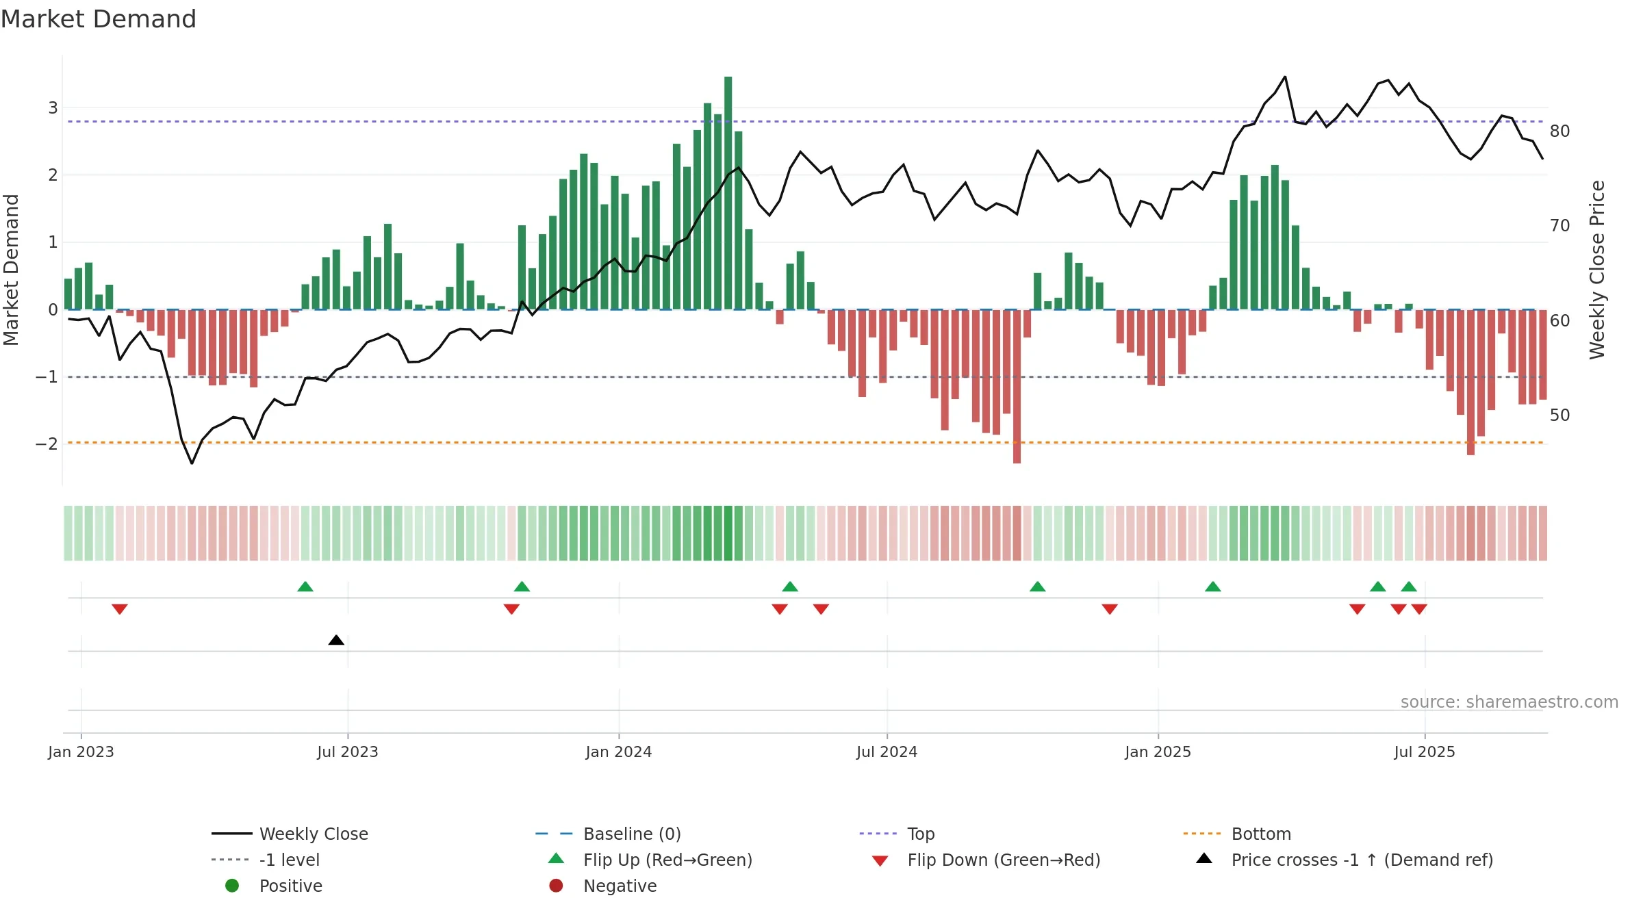The width and height of the screenshot is (1643, 924).
Task: Click the last red flip-down triangle near Jul 2025
Action: point(1419,609)
